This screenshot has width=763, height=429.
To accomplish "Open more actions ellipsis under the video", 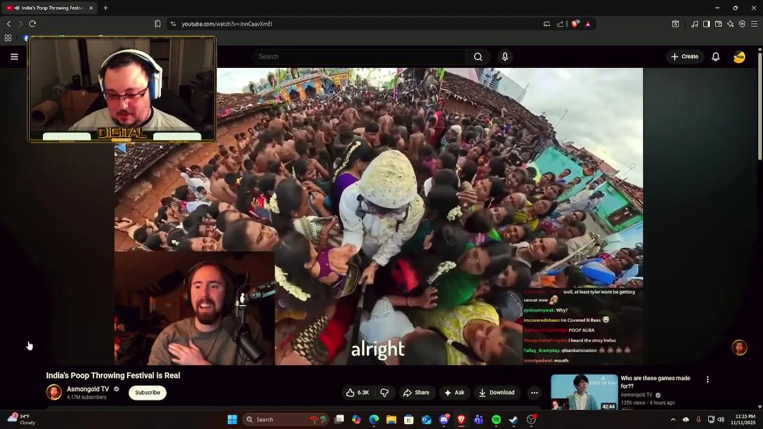I will click(x=534, y=393).
